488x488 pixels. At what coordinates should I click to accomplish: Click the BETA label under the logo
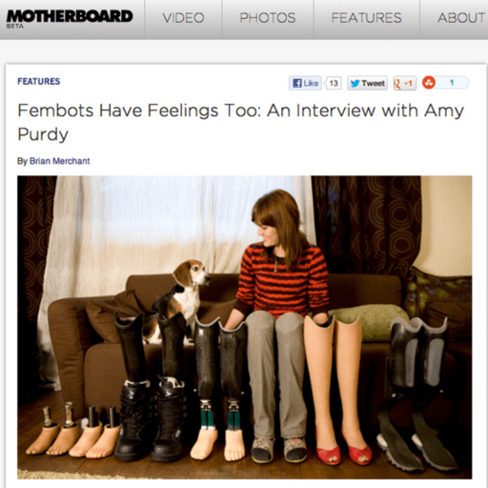point(15,27)
